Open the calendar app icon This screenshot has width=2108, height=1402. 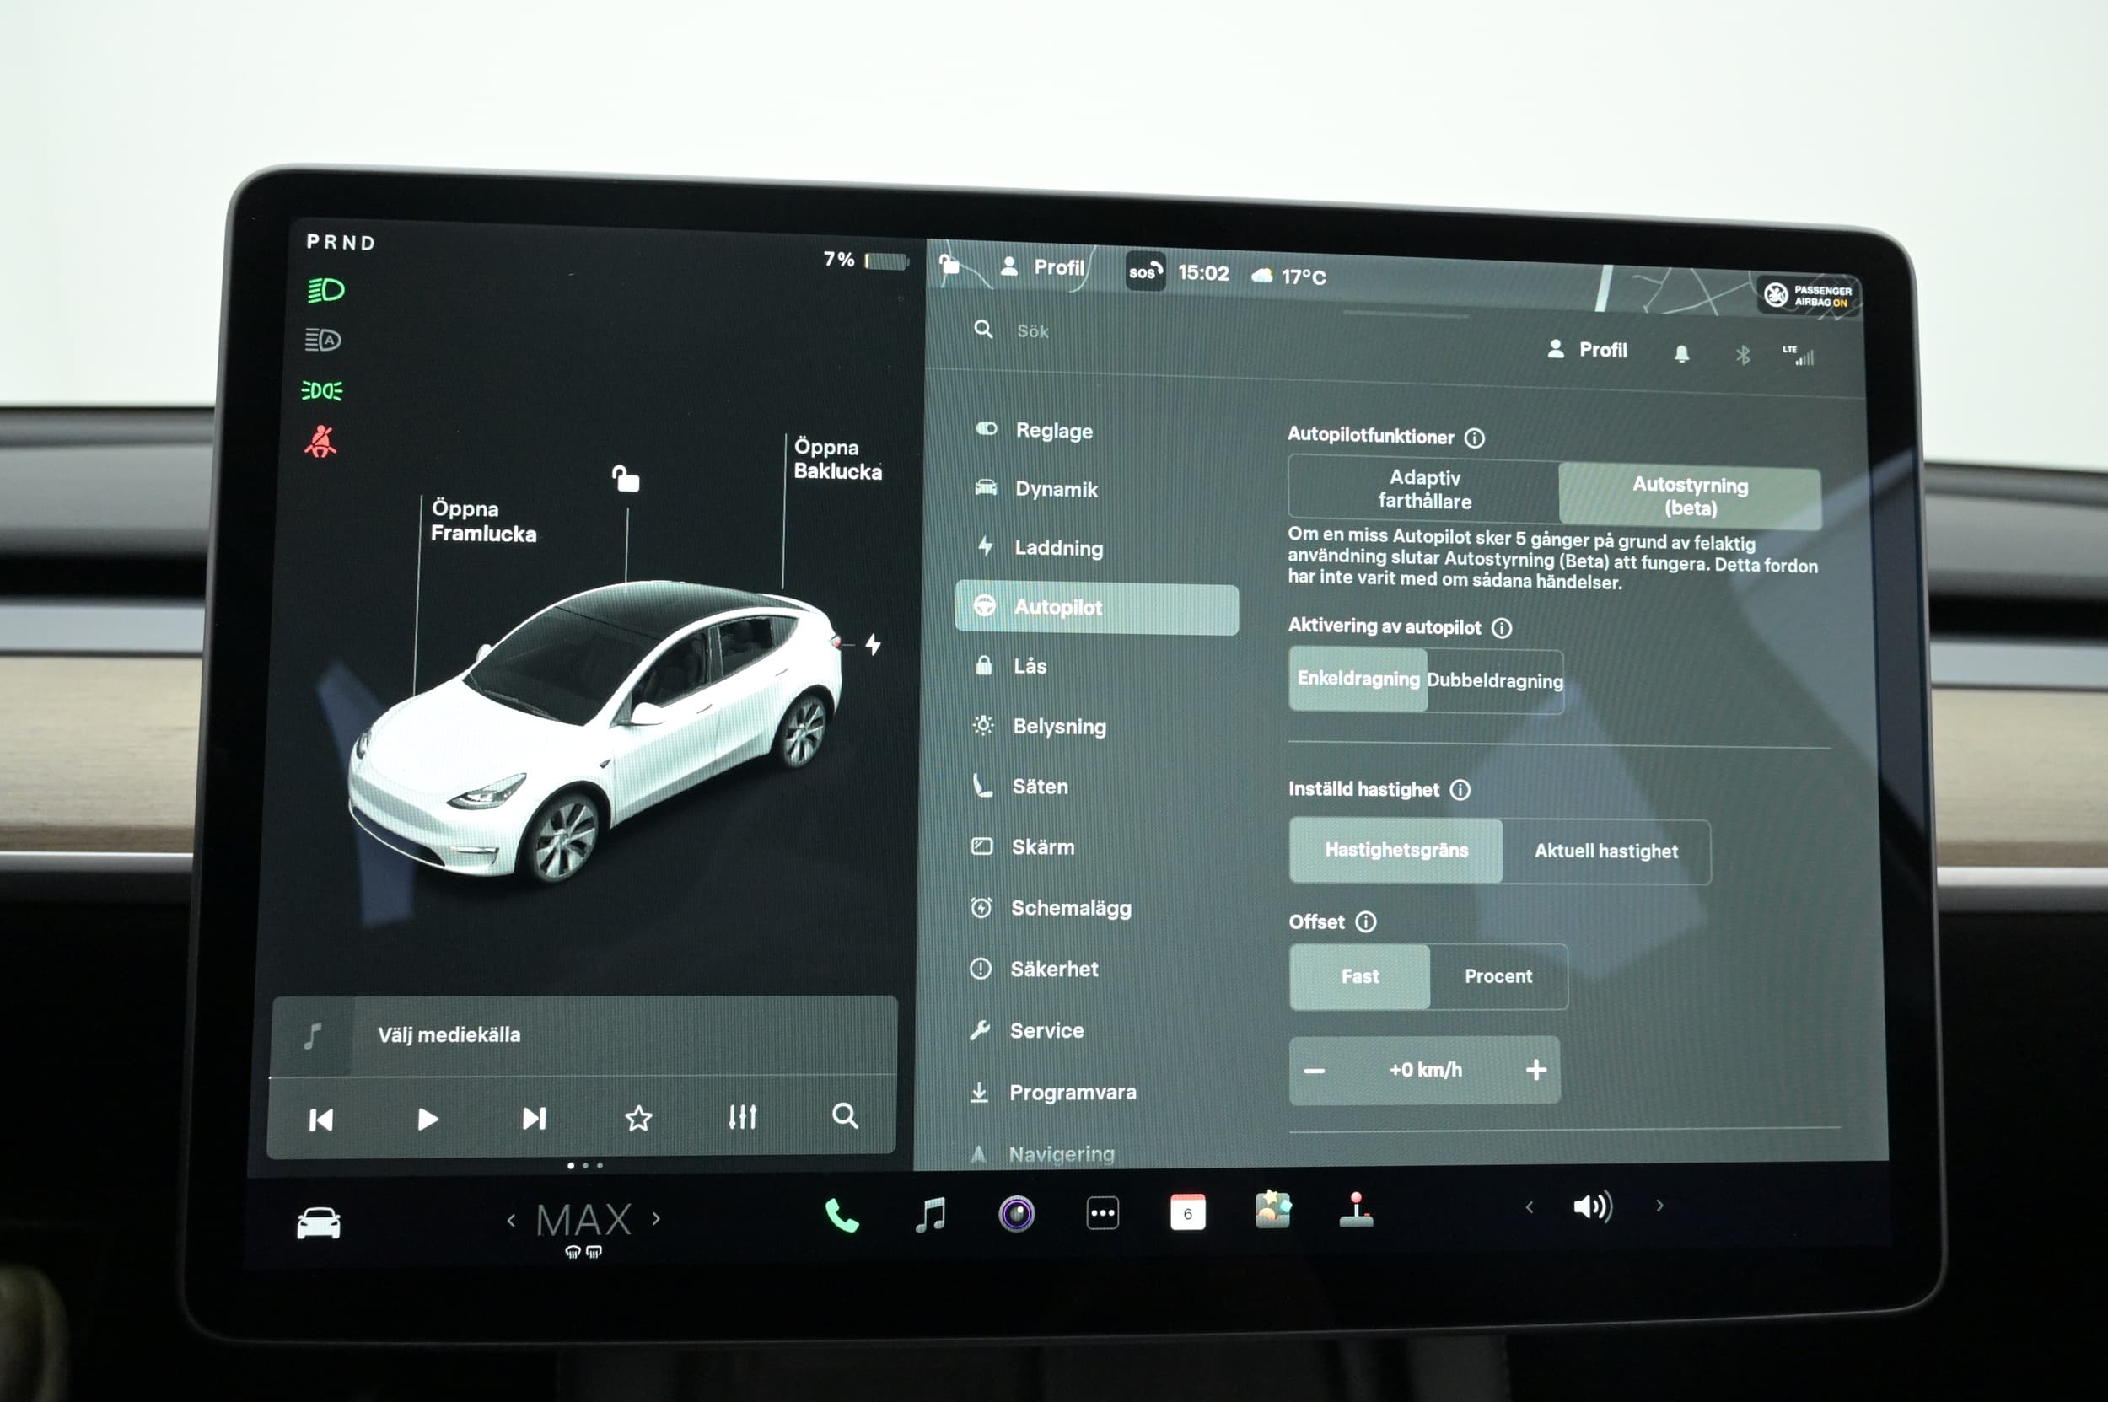[x=1187, y=1213]
